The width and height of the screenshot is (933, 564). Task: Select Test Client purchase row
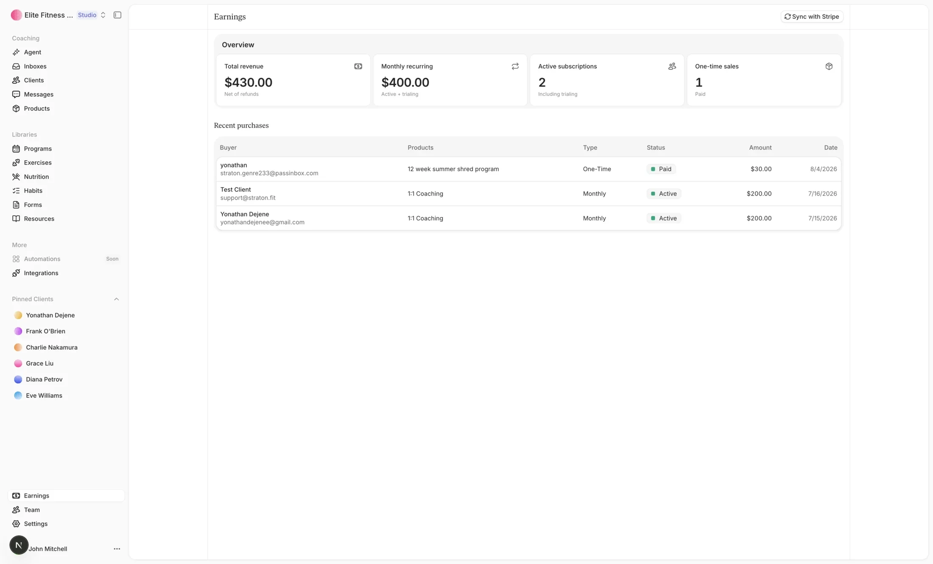pos(528,194)
